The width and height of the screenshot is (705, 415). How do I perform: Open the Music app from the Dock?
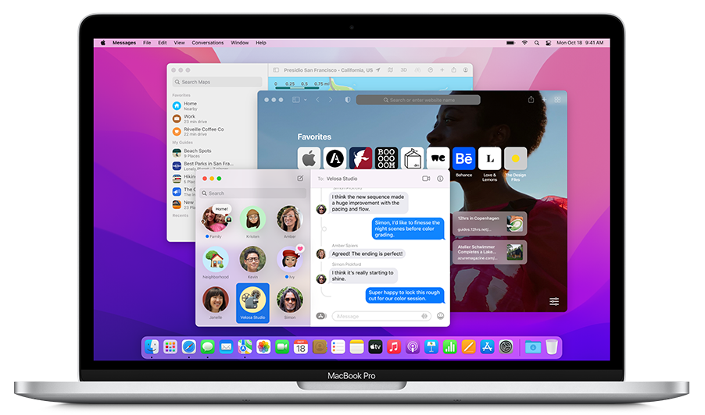[x=394, y=347]
